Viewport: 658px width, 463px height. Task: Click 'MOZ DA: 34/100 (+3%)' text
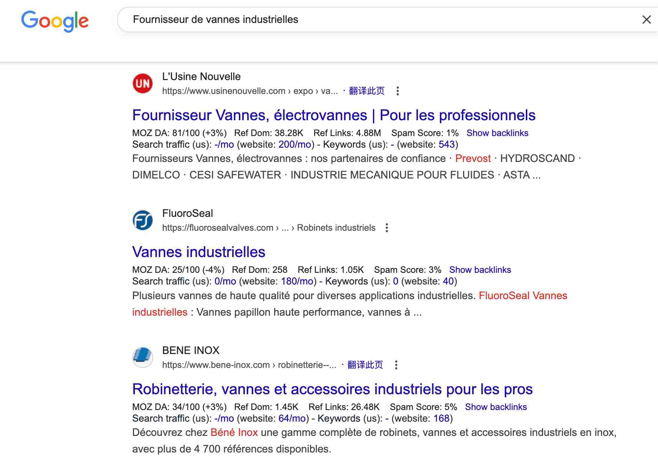(180, 407)
